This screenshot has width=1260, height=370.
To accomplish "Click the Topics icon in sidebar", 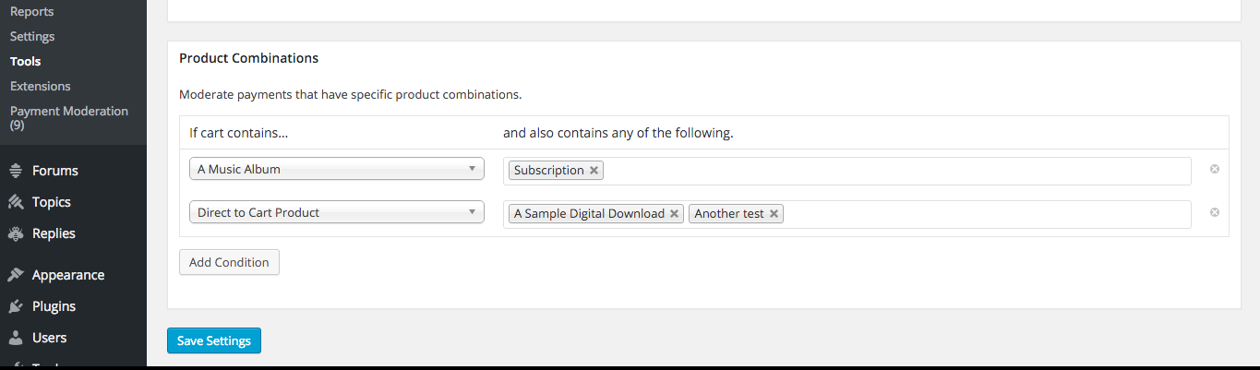I will (x=15, y=202).
